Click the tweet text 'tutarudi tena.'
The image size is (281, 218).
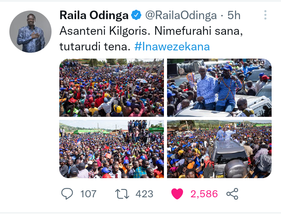95,46
